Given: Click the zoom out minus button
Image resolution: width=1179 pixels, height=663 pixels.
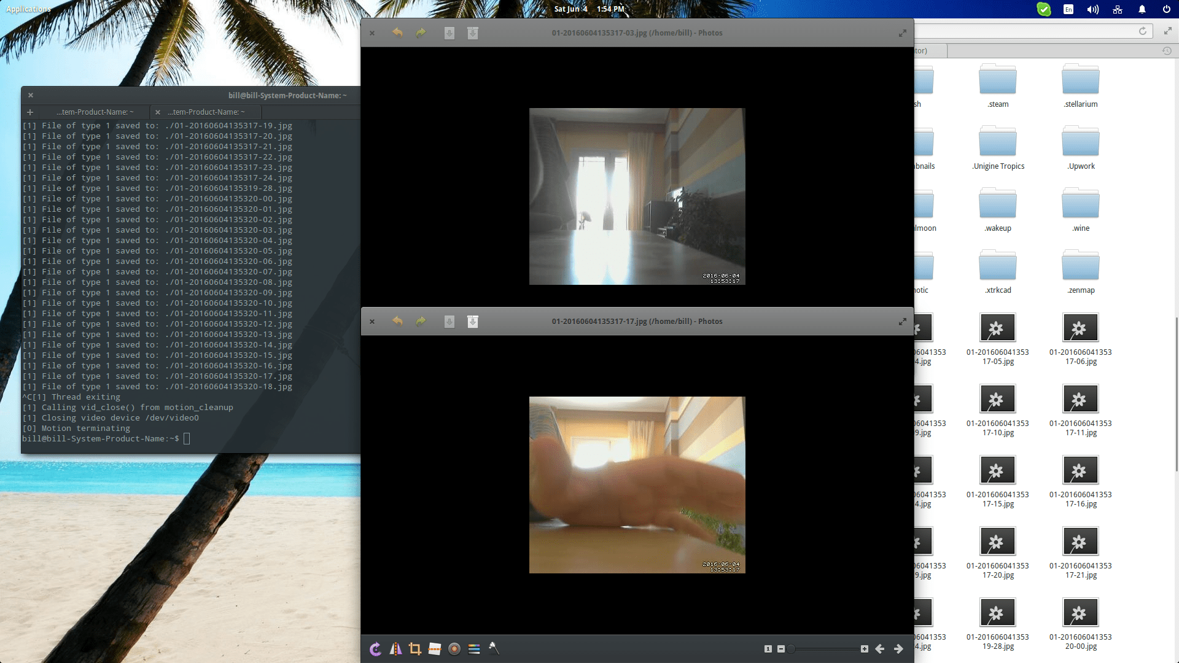Looking at the screenshot, I should coord(781,649).
